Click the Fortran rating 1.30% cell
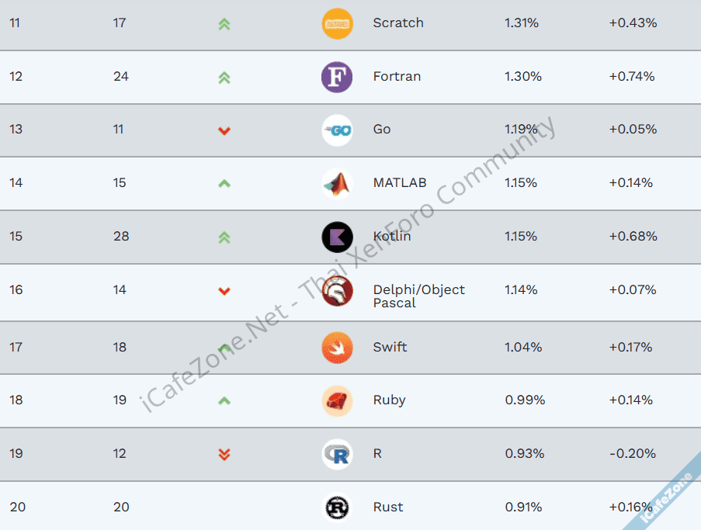The image size is (701, 530). [x=523, y=76]
